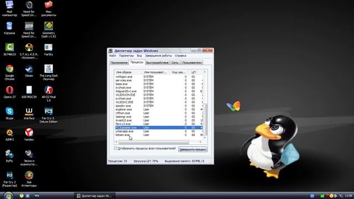The width and height of the screenshot is (354, 199).
Task: Click the scroll up arrow of process list
Action: pos(205,72)
